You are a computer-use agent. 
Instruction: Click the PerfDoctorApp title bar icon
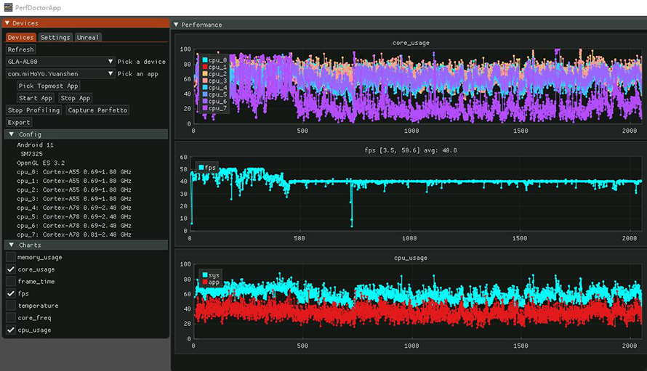8,7
